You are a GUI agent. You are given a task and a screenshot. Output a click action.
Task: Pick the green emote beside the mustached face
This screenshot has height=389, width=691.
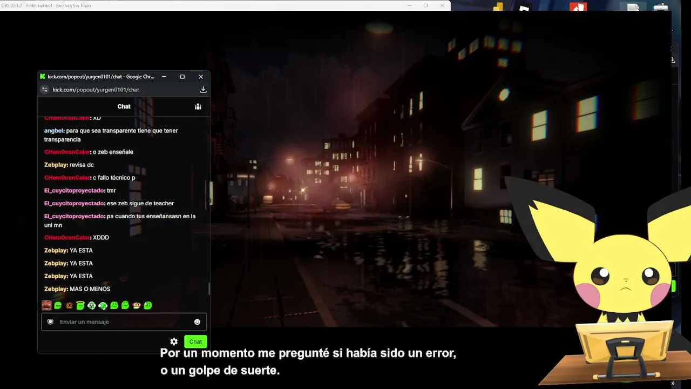tap(58, 305)
